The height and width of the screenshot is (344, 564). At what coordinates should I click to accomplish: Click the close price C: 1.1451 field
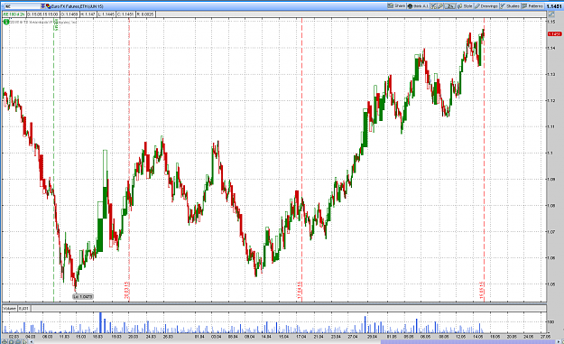pos(125,14)
